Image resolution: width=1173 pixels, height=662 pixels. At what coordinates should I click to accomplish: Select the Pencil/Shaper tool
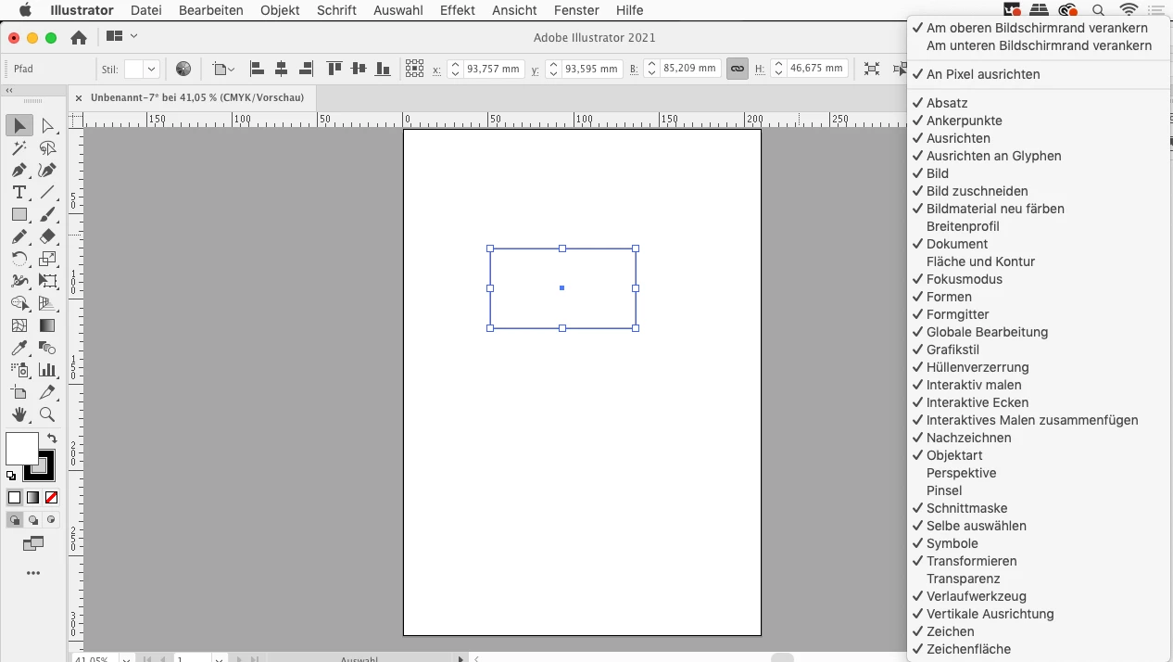tap(19, 237)
